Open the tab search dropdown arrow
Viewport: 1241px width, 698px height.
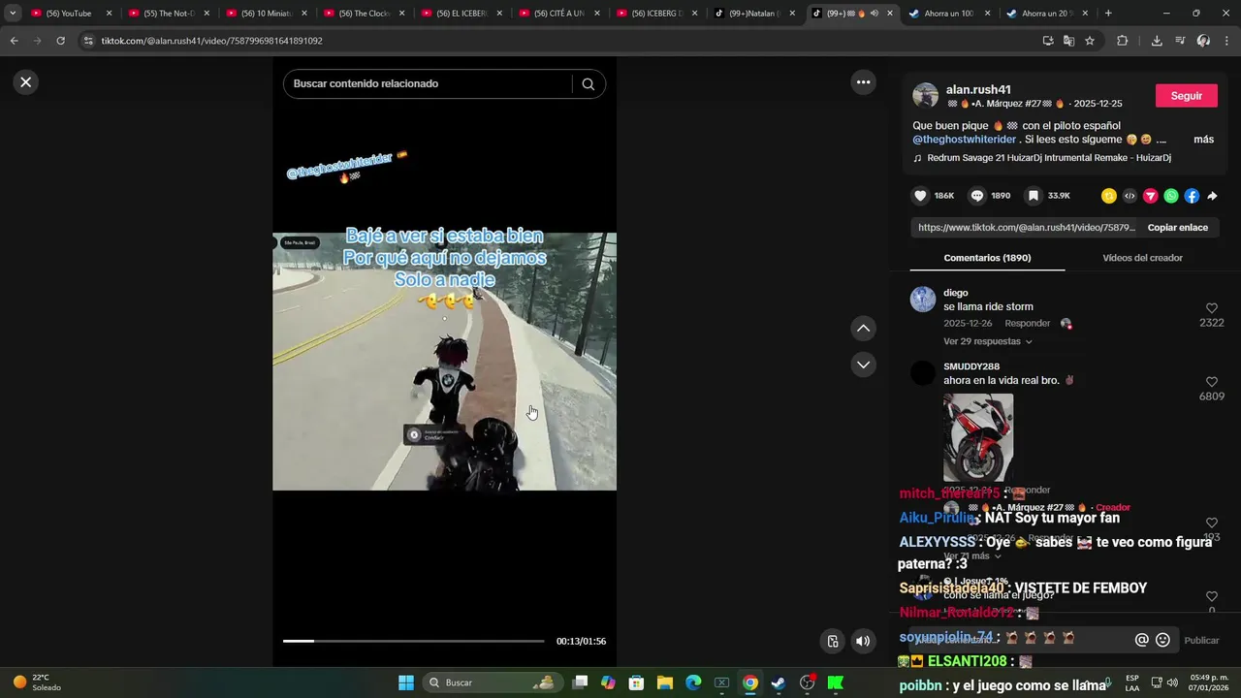13,14
